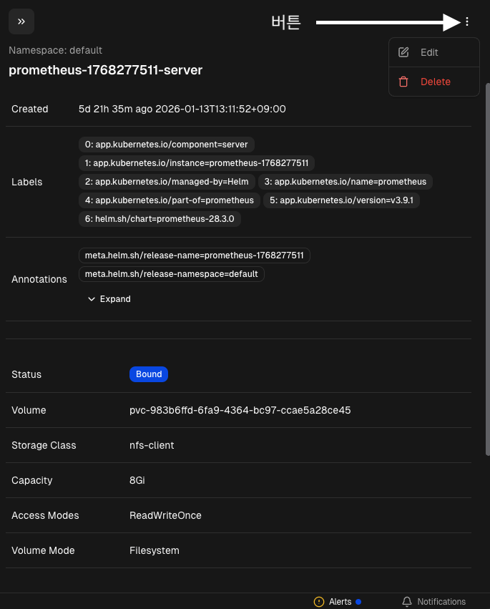Choose Delete from the actions menu
Image resolution: width=490 pixels, height=609 pixels.
click(435, 82)
